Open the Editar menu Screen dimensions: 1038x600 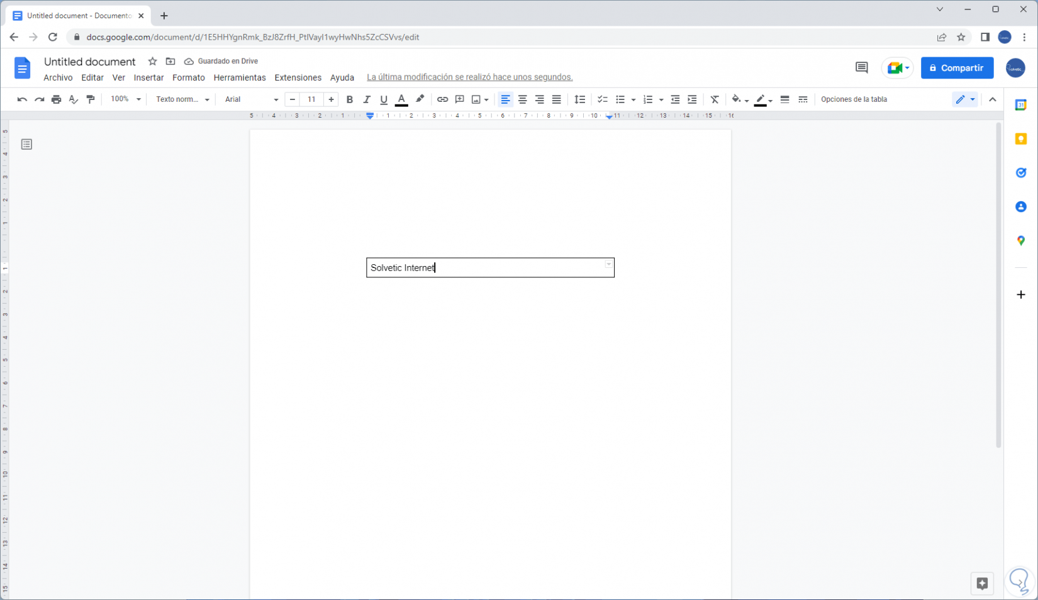point(92,77)
